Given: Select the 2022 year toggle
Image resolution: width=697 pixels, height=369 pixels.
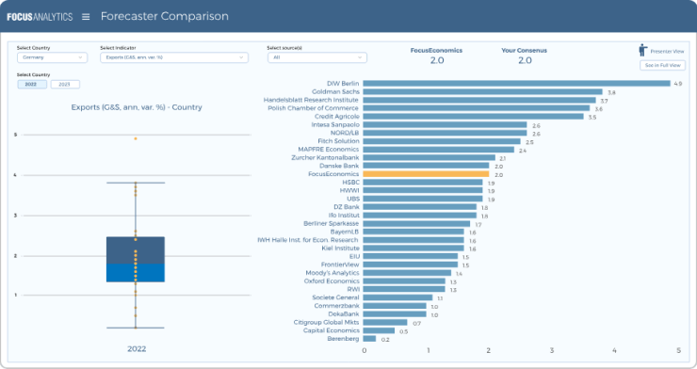Looking at the screenshot, I should click(32, 85).
